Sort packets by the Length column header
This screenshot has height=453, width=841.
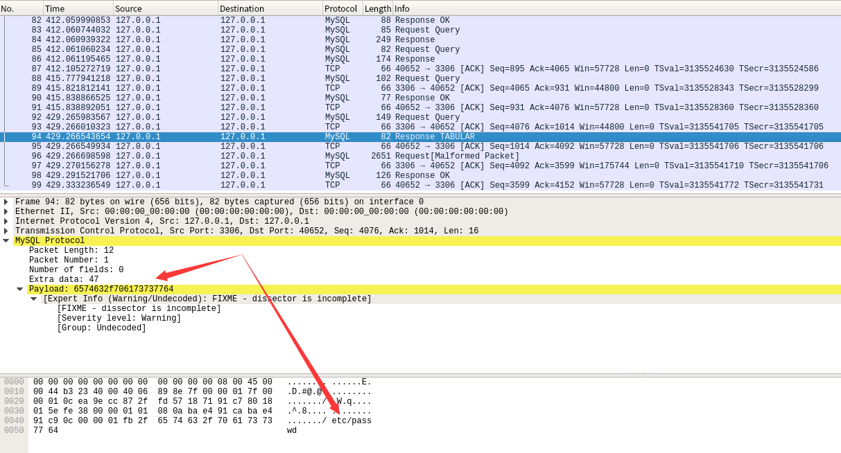tap(378, 8)
